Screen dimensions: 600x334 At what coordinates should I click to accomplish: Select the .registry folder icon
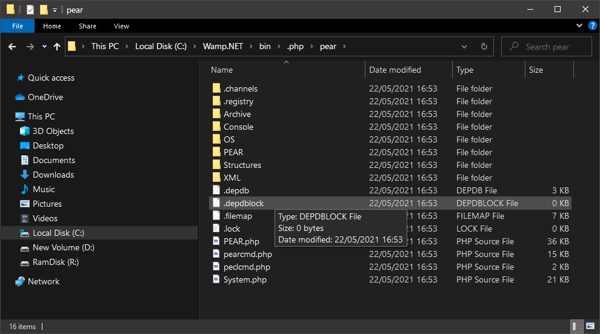216,101
